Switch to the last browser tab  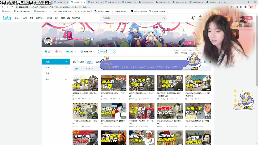point(213,2)
